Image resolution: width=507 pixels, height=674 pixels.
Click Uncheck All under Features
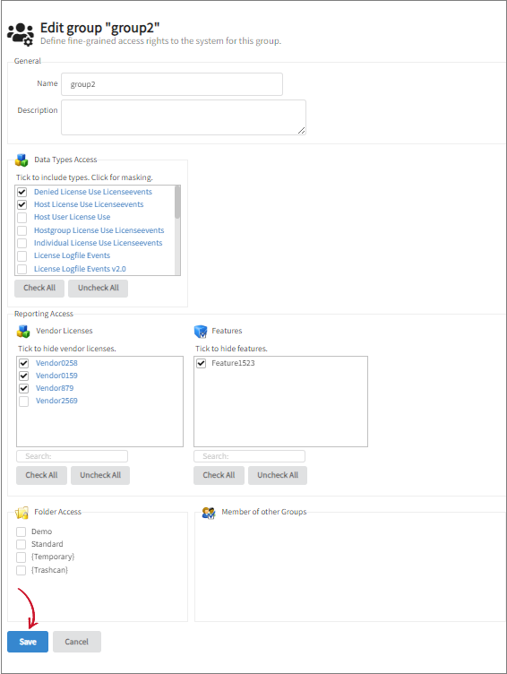[x=278, y=475]
